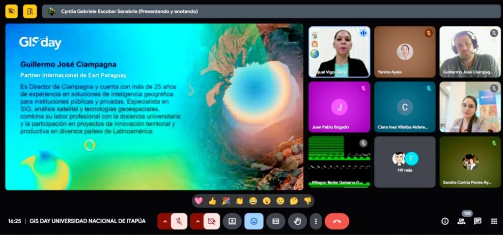Toggle the emoji reactions bar button
Image resolution: width=503 pixels, height=235 pixels.
pyautogui.click(x=254, y=221)
